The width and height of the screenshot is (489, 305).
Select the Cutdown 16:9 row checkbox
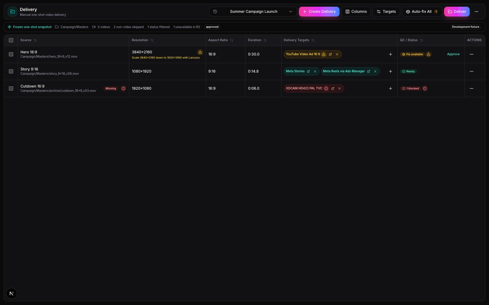pyautogui.click(x=11, y=88)
